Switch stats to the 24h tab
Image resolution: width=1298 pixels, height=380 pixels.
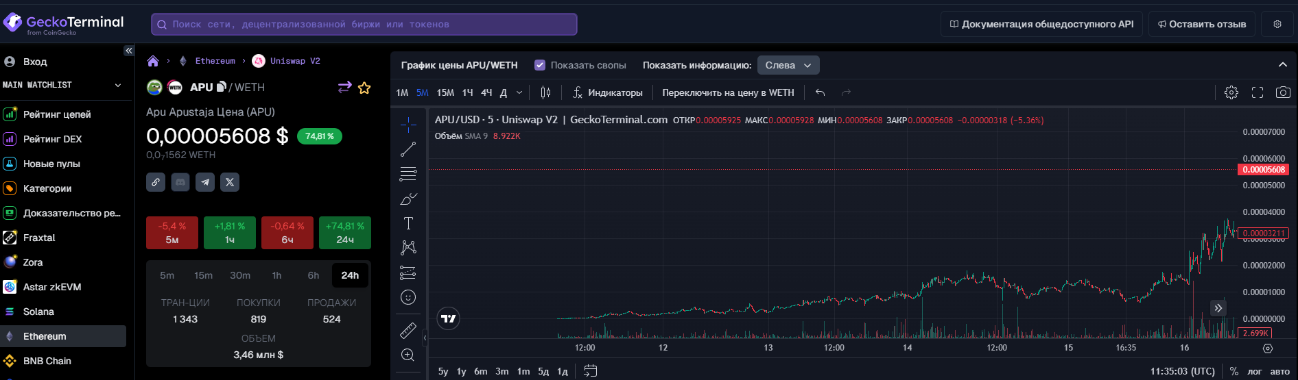350,275
